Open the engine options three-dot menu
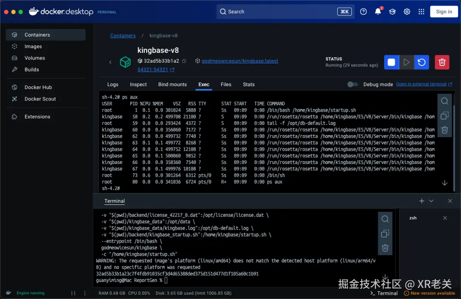 pyautogui.click(x=85, y=293)
